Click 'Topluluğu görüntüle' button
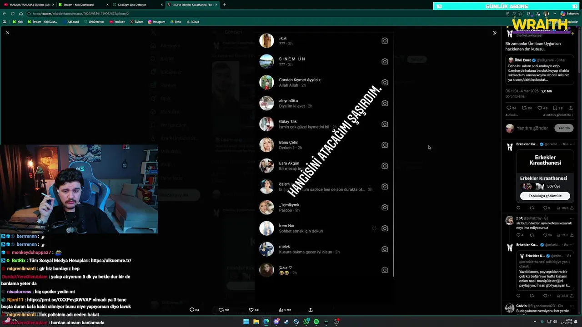582x327 pixels. [x=545, y=196]
